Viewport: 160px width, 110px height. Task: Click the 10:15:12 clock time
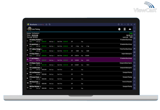tap(129, 35)
